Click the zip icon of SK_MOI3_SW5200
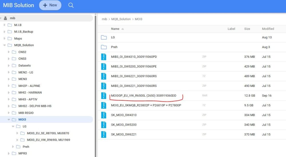The width and height of the screenshot is (286, 157). point(104,125)
